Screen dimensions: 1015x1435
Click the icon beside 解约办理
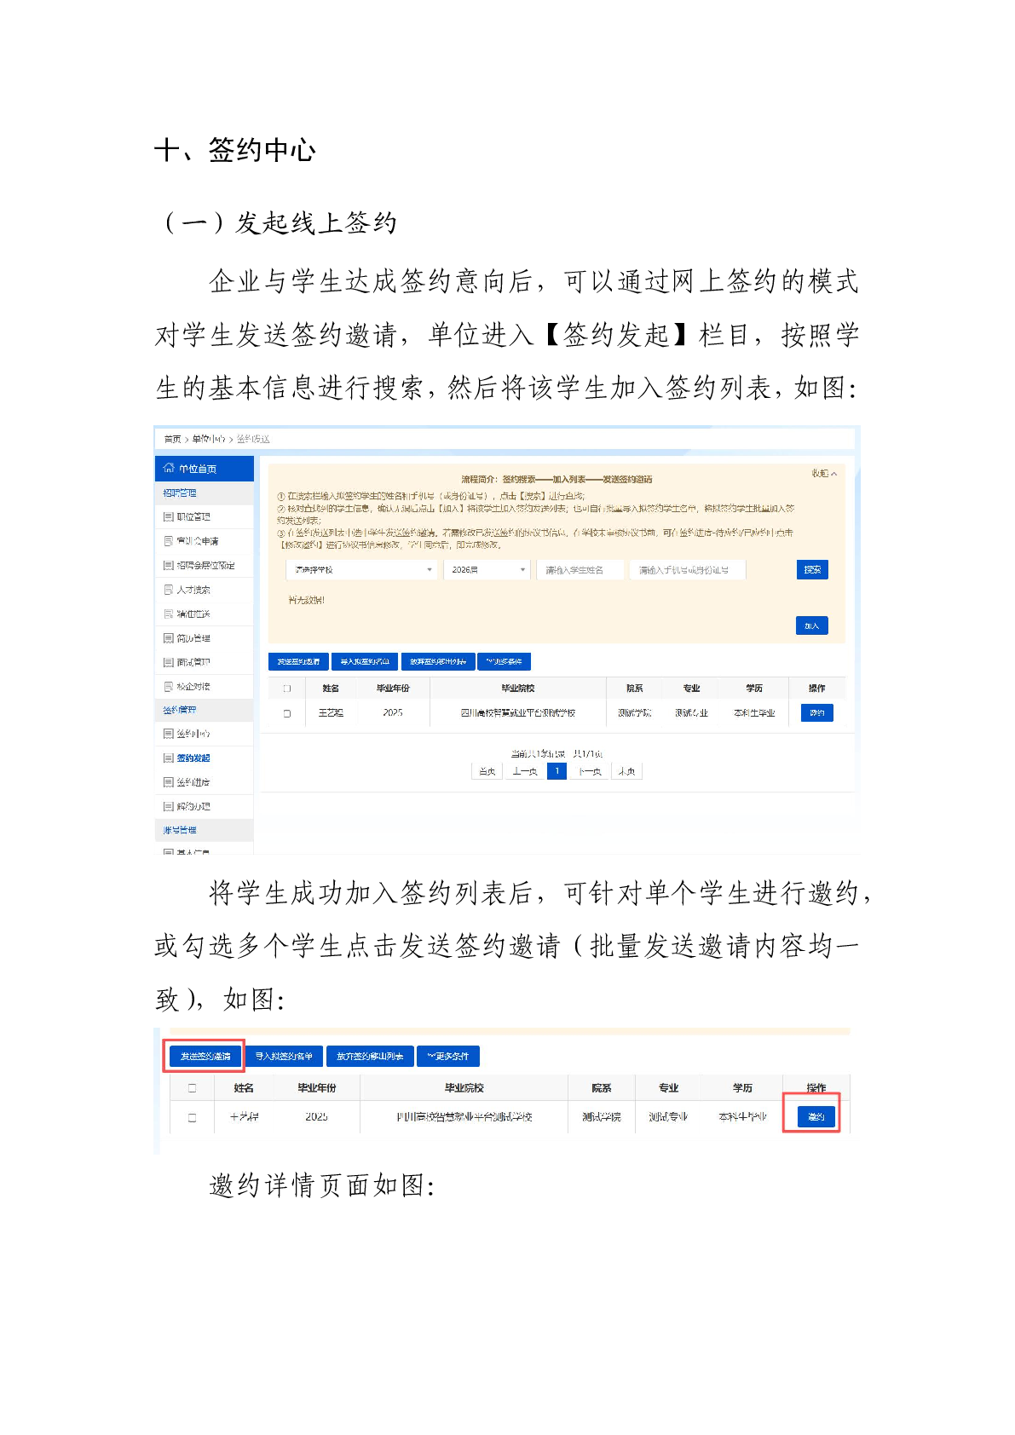point(168,805)
